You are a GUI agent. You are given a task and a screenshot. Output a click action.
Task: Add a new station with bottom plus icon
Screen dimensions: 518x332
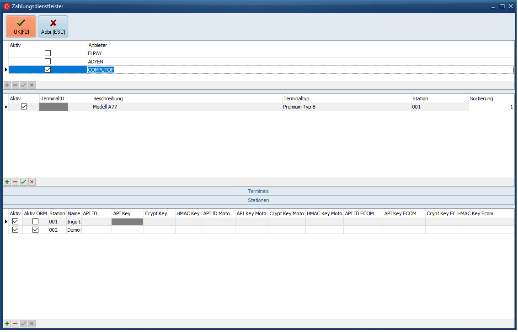tap(7, 323)
